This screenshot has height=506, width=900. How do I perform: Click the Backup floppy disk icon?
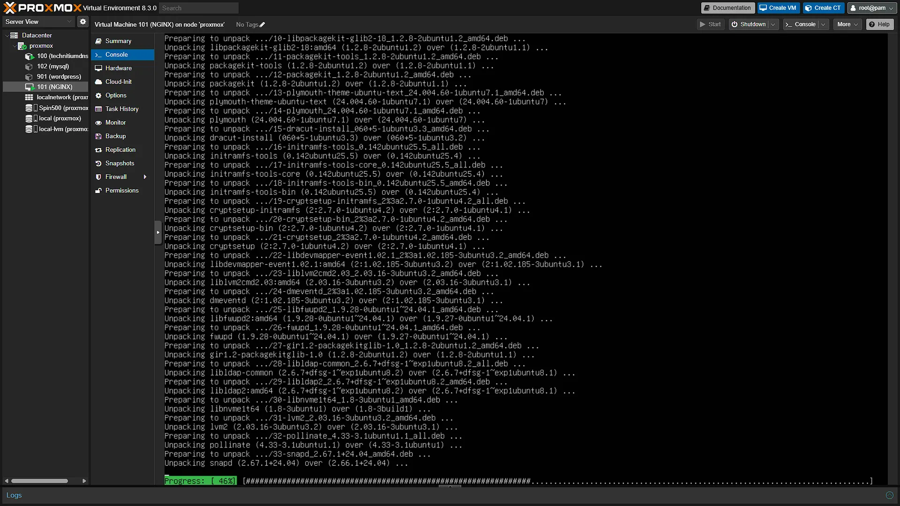point(98,136)
